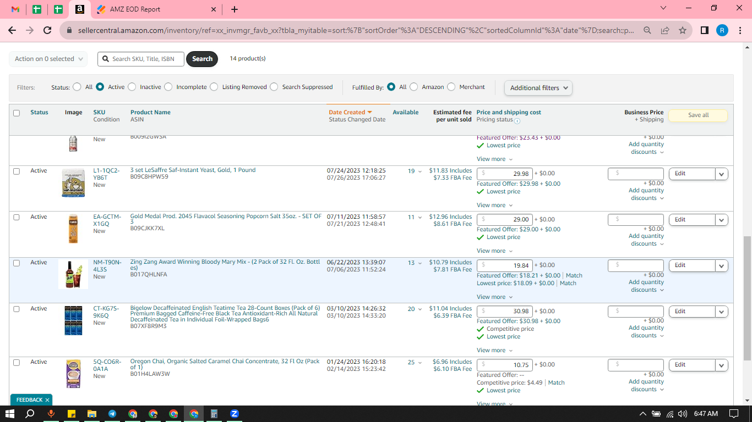Open the Windows Start menu
The image size is (752, 422).
[x=10, y=414]
